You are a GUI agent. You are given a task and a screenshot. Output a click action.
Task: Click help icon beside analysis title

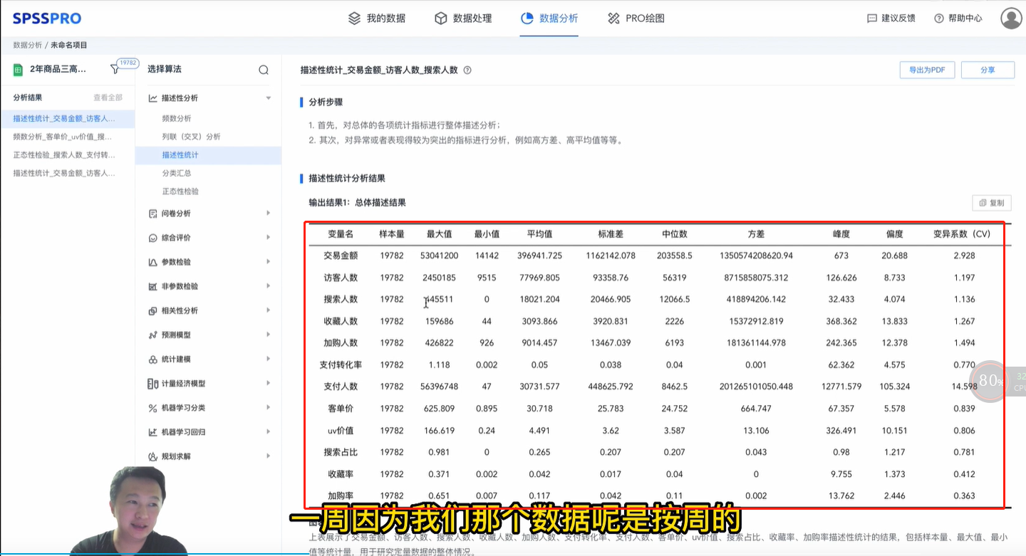pyautogui.click(x=467, y=70)
